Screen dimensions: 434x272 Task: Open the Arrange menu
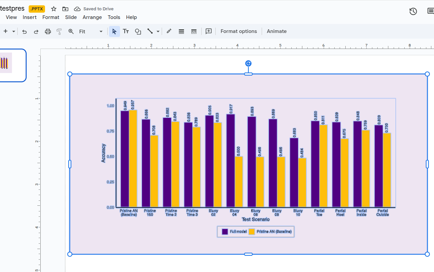pos(92,17)
